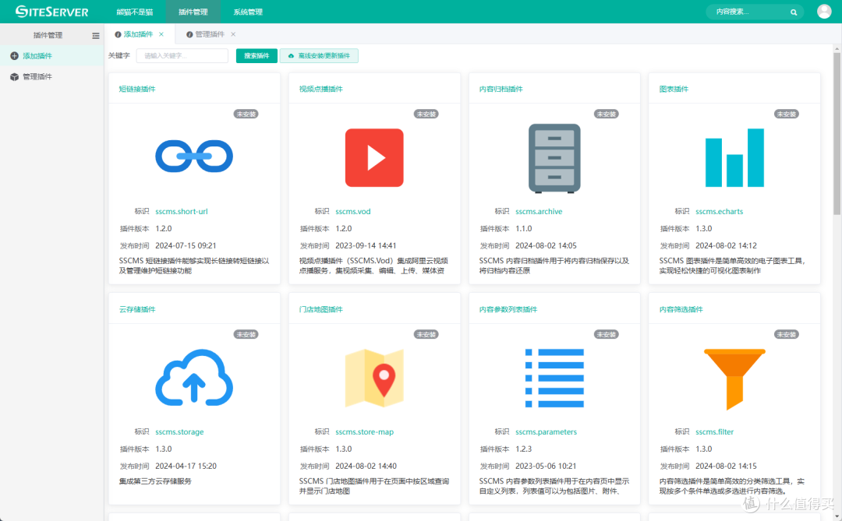This screenshot has width=842, height=521.
Task: Click the sscms.short-url identifier link
Action: (x=182, y=211)
